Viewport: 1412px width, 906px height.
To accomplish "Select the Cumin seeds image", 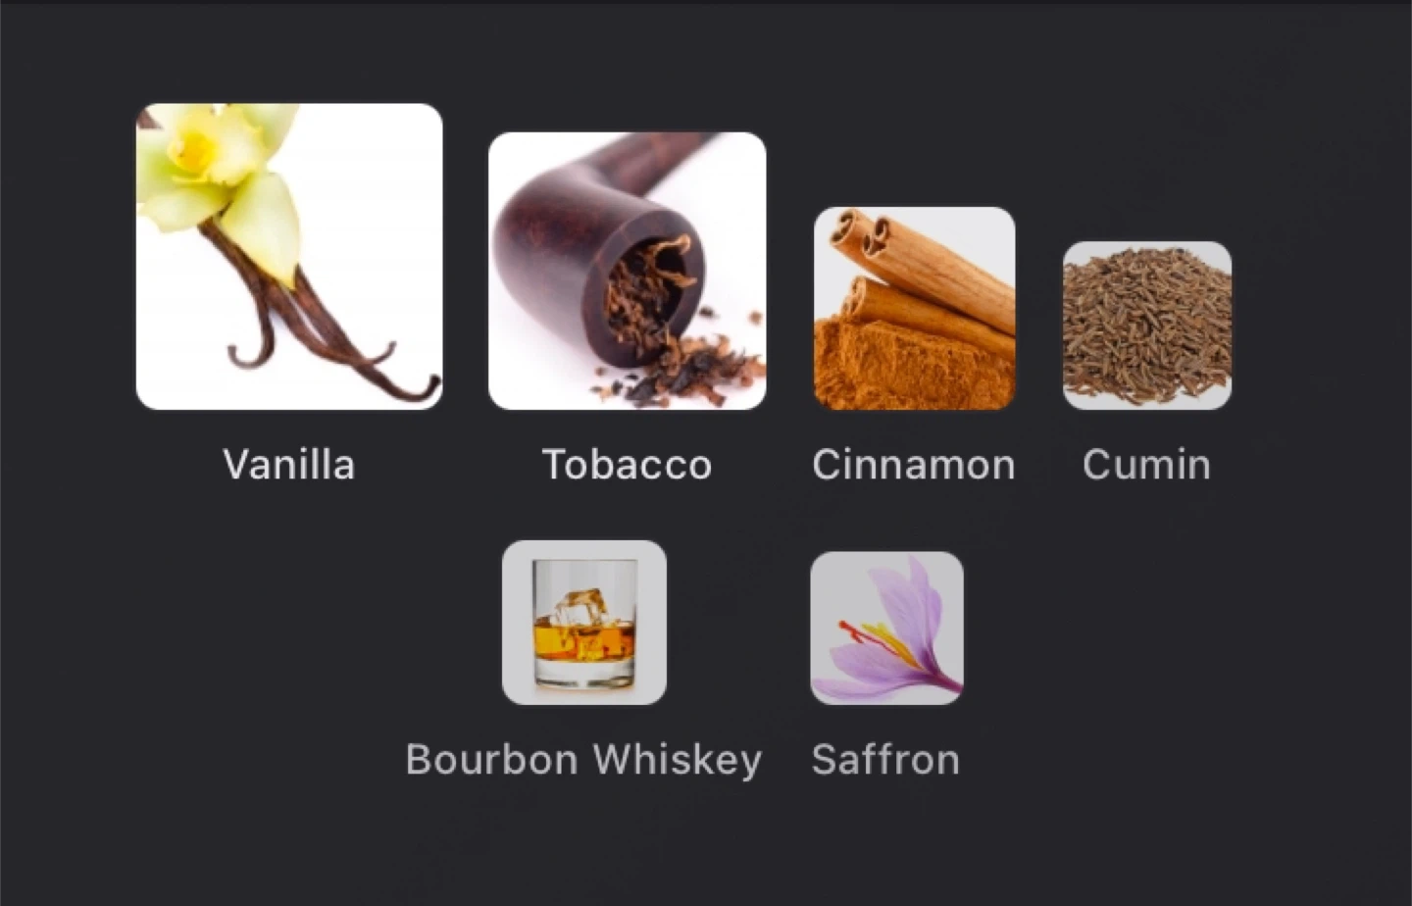I will pos(1147,326).
